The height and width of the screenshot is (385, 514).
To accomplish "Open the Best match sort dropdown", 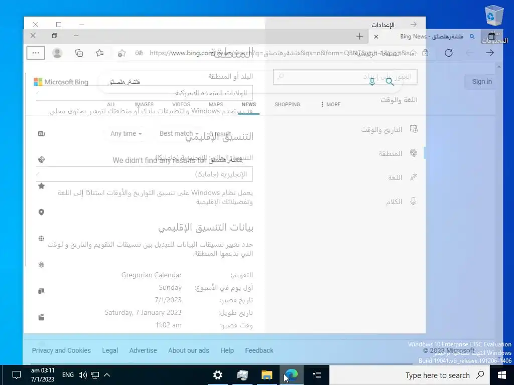I will click(179, 133).
